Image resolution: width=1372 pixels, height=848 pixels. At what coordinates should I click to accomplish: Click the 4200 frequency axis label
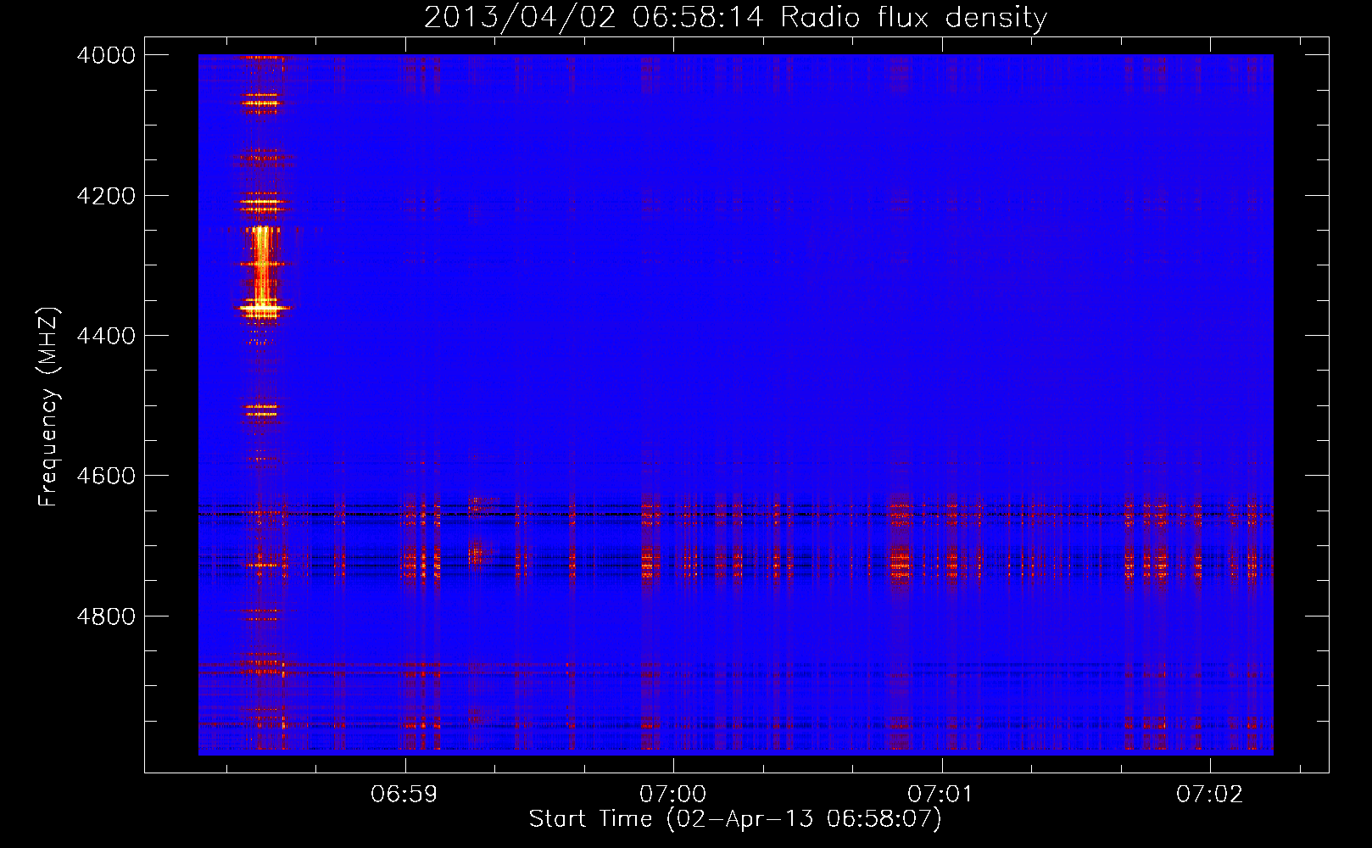click(x=106, y=196)
